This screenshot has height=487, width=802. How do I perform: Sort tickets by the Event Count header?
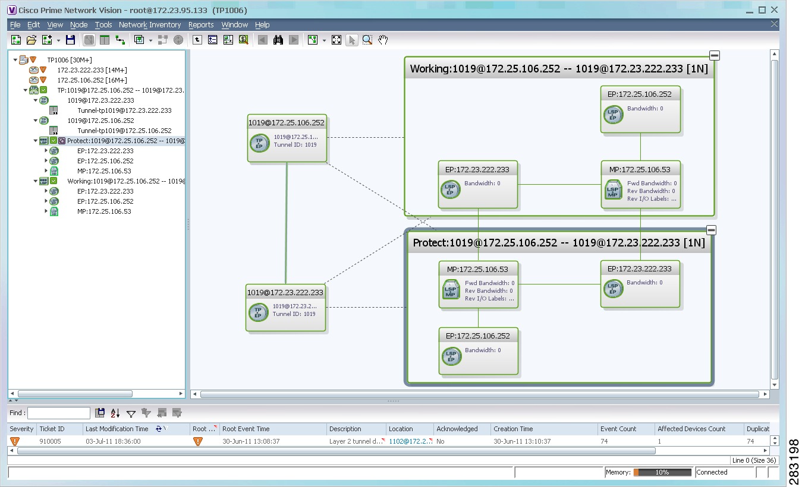[x=625, y=429]
